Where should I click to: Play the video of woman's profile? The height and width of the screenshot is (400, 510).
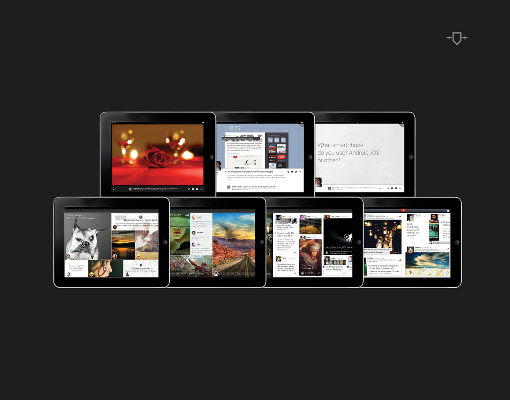coord(106,268)
